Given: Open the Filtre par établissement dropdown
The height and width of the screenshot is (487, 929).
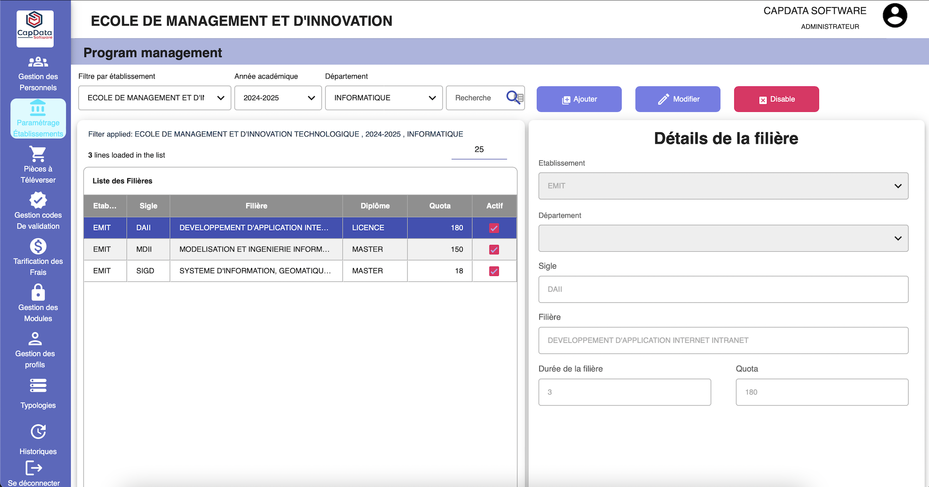Looking at the screenshot, I should (x=155, y=98).
